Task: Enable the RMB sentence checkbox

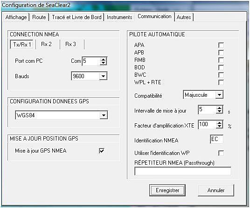Action: click(x=221, y=60)
